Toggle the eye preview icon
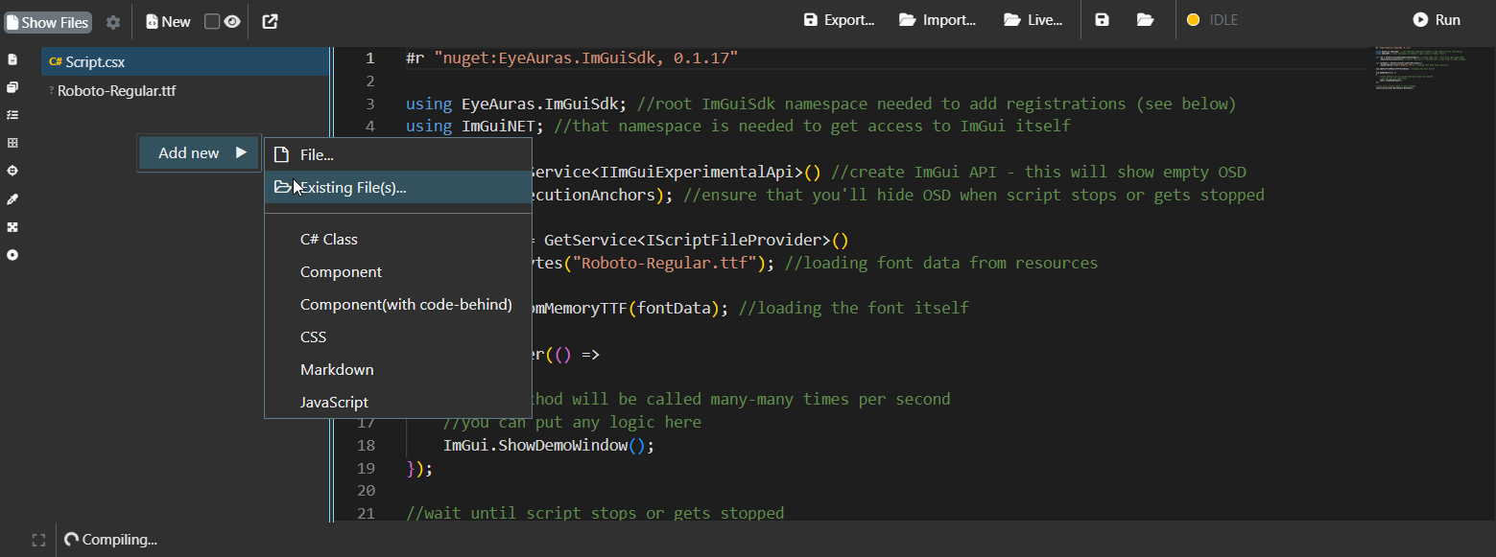1496x557 pixels. point(232,21)
